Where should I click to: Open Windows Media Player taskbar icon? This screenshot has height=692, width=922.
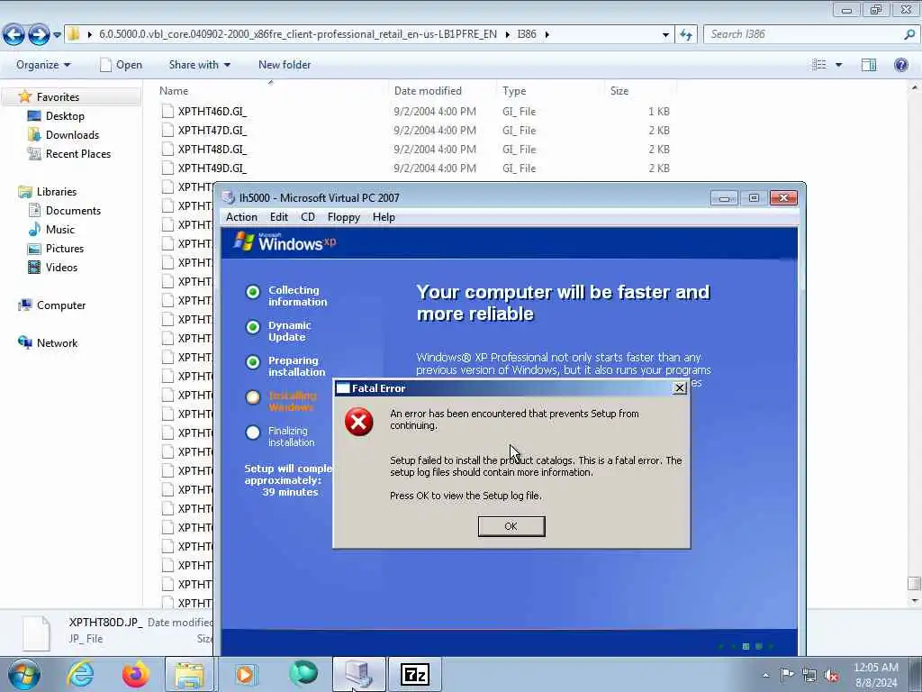pos(245,674)
